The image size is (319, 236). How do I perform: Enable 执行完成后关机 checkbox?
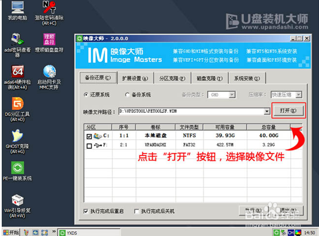coord(137,211)
